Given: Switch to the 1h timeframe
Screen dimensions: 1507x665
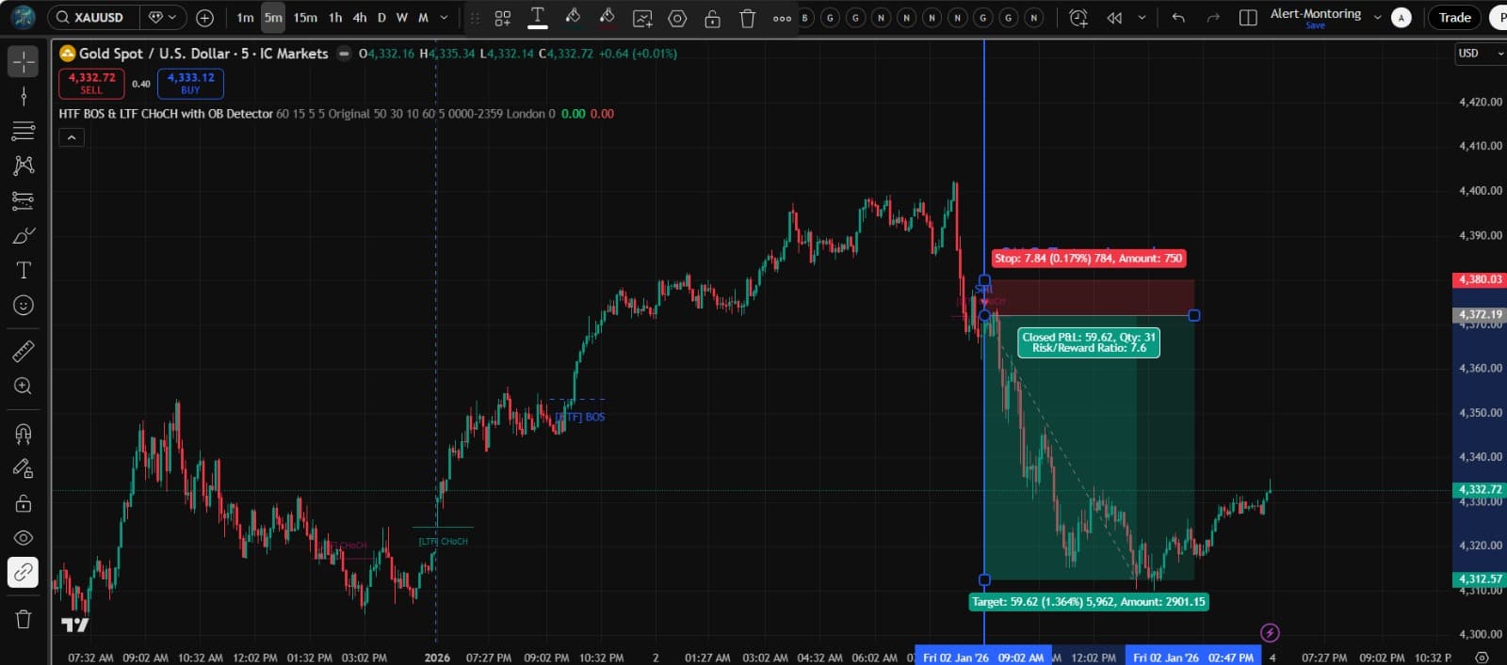Looking at the screenshot, I should click(x=335, y=17).
